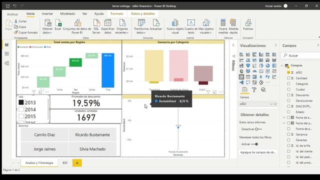Image resolution: width=320 pixels, height=180 pixels.
Task: Add a Cuadro de texto
Action: [x=191, y=26]
